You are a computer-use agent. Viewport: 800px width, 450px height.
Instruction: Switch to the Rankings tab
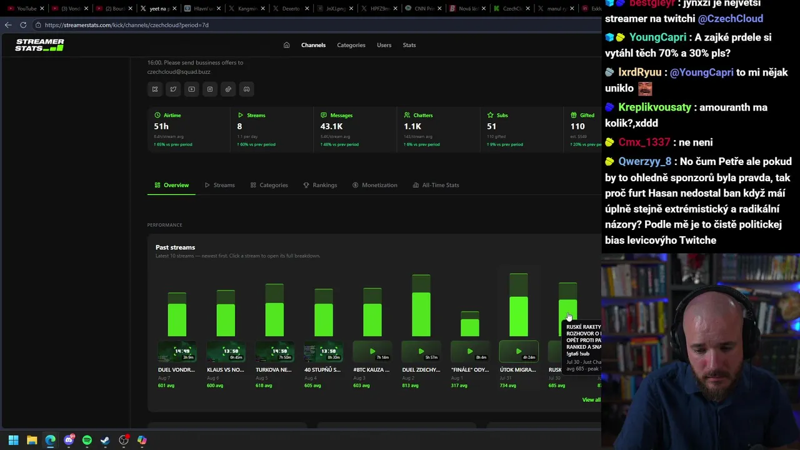pos(320,185)
